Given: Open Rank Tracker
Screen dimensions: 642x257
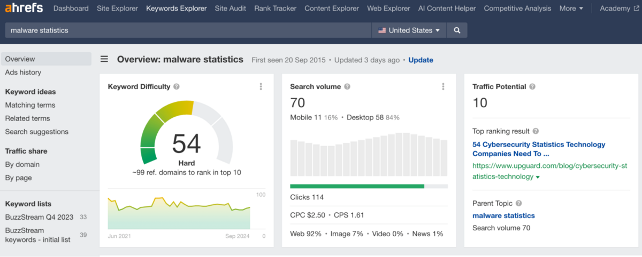Looking at the screenshot, I should click(x=276, y=9).
